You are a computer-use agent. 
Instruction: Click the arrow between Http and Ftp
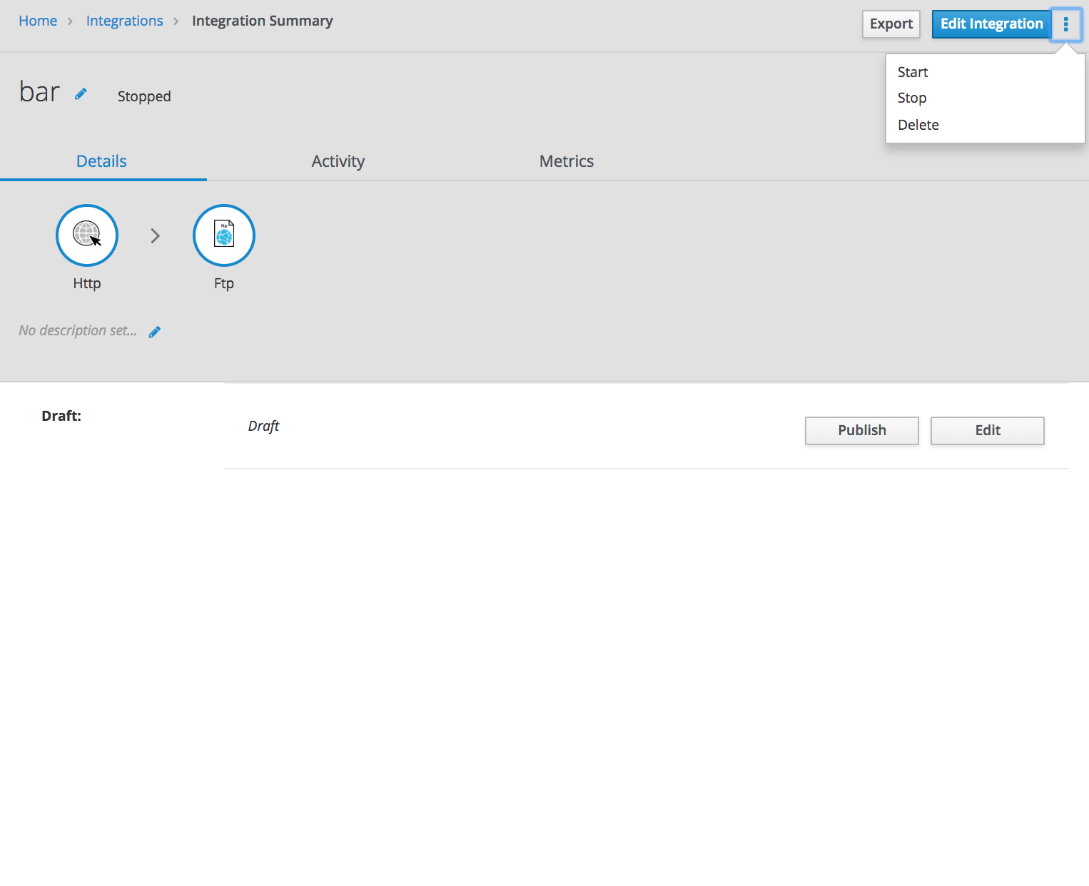coord(156,236)
